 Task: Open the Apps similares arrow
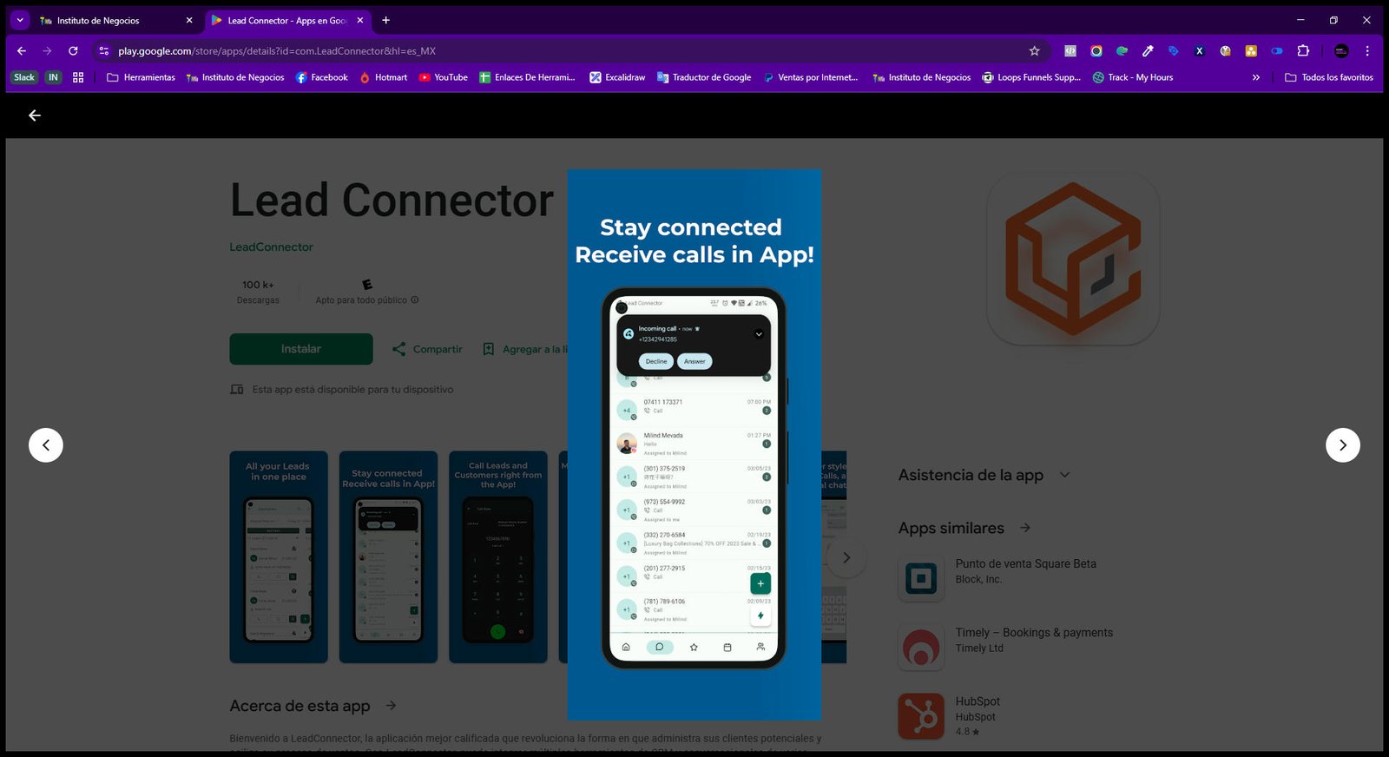tap(1025, 528)
